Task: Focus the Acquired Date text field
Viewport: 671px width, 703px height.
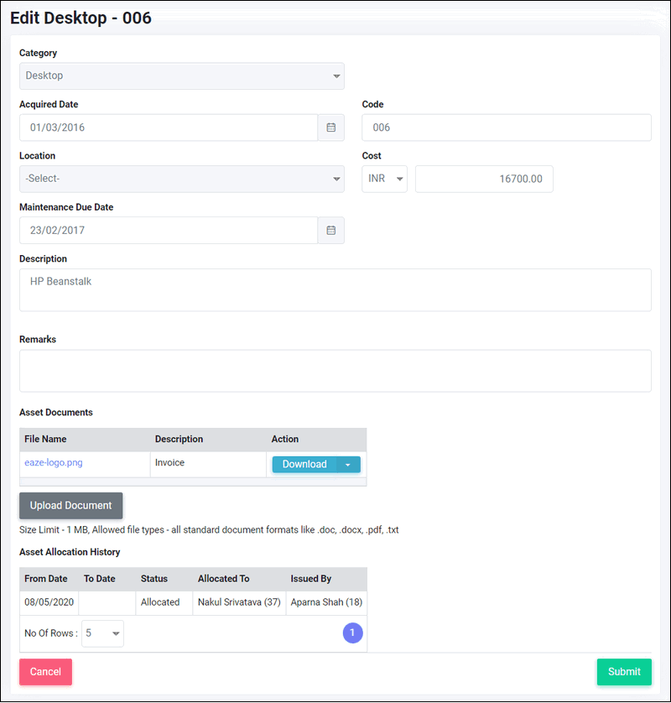Action: (169, 128)
